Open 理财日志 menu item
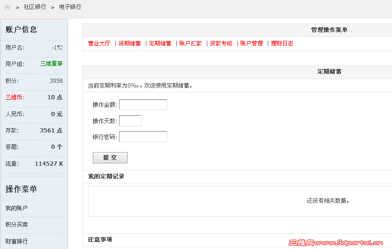This screenshot has height=249, width=392. click(x=282, y=44)
